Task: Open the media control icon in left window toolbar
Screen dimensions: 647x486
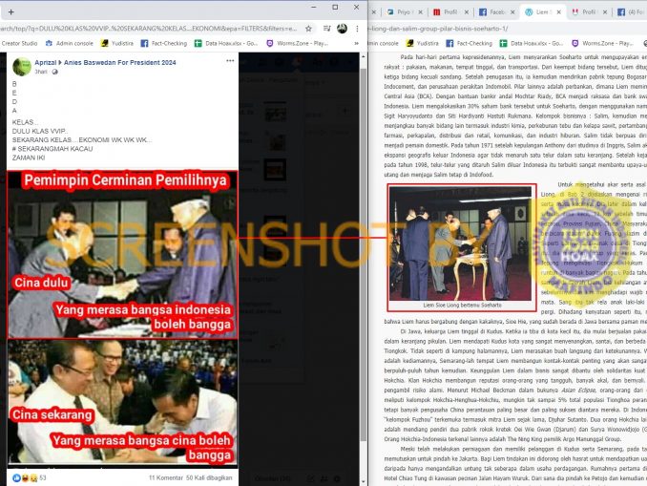Action: click(x=326, y=29)
